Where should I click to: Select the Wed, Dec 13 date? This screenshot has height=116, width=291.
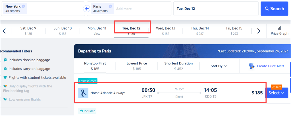[165, 31]
